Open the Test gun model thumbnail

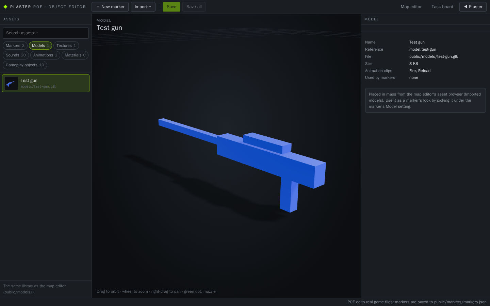point(11,83)
